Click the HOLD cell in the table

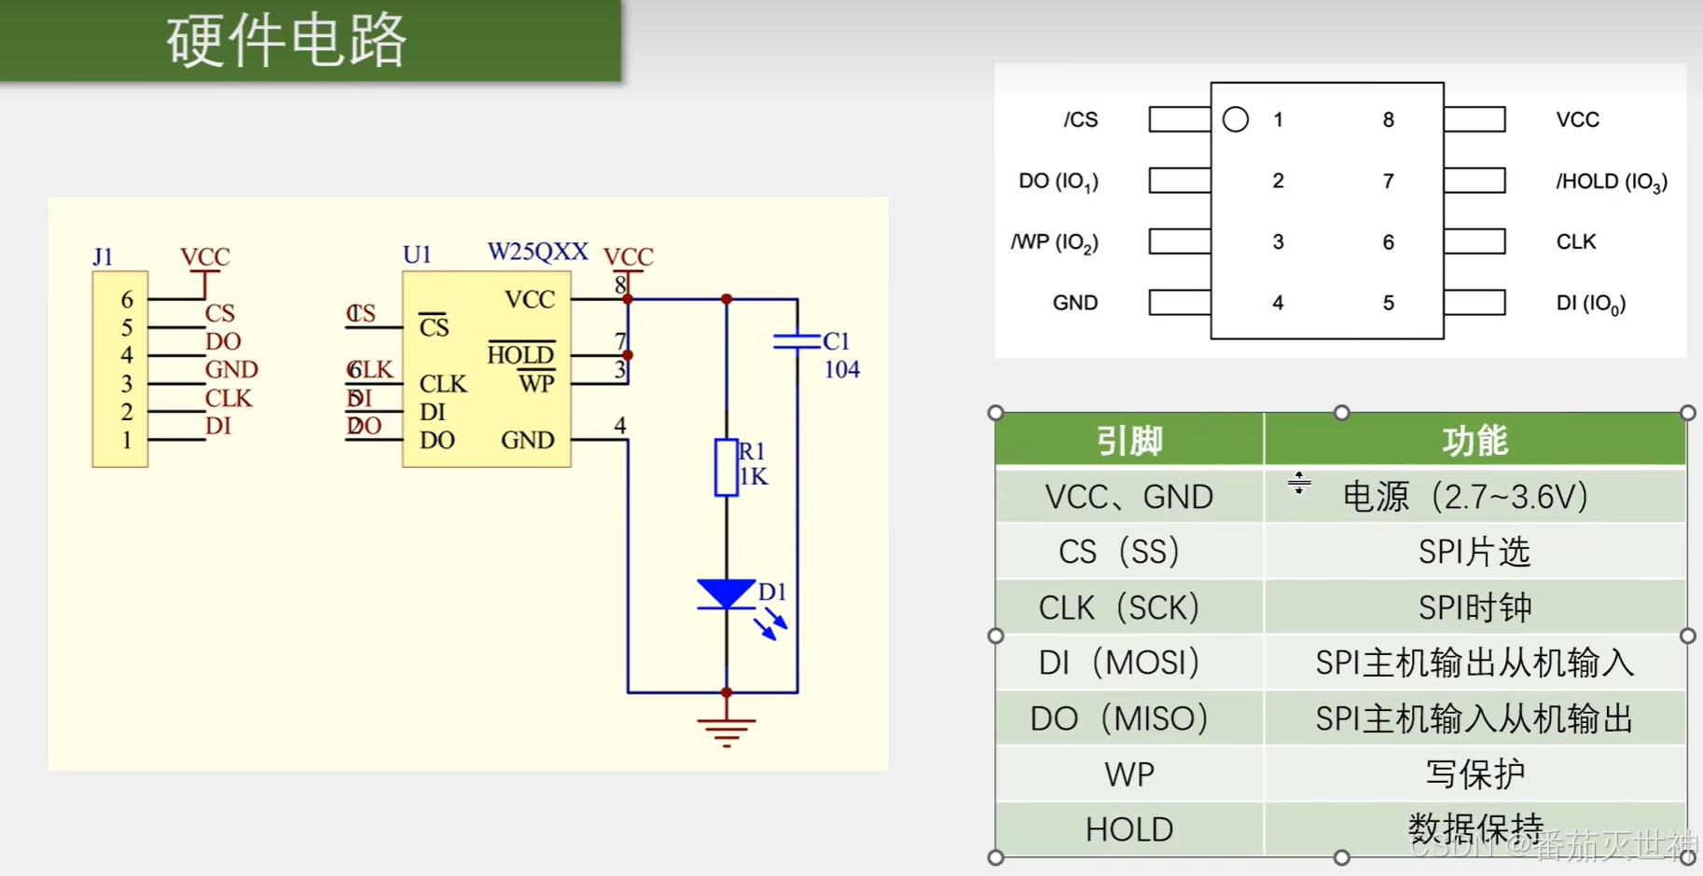(1129, 829)
